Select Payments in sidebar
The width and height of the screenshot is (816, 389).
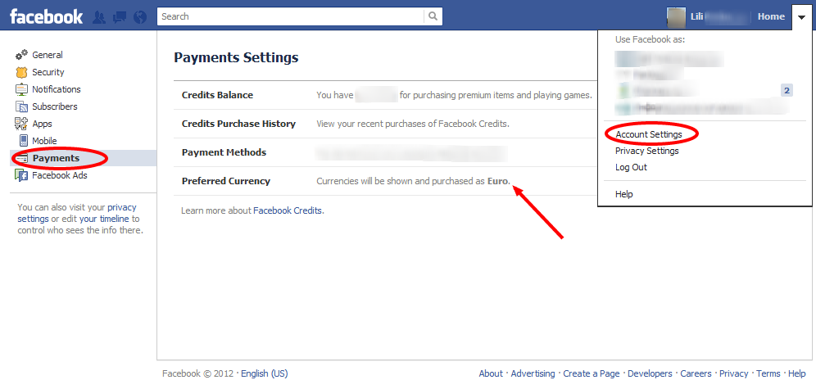84,158
